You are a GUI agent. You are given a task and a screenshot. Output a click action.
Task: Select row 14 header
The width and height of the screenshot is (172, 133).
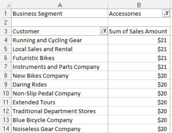(6, 129)
